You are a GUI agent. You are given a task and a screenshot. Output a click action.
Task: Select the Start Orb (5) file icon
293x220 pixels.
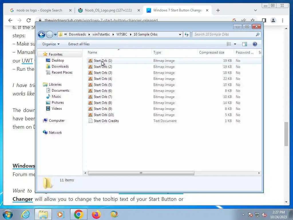tap(90, 85)
